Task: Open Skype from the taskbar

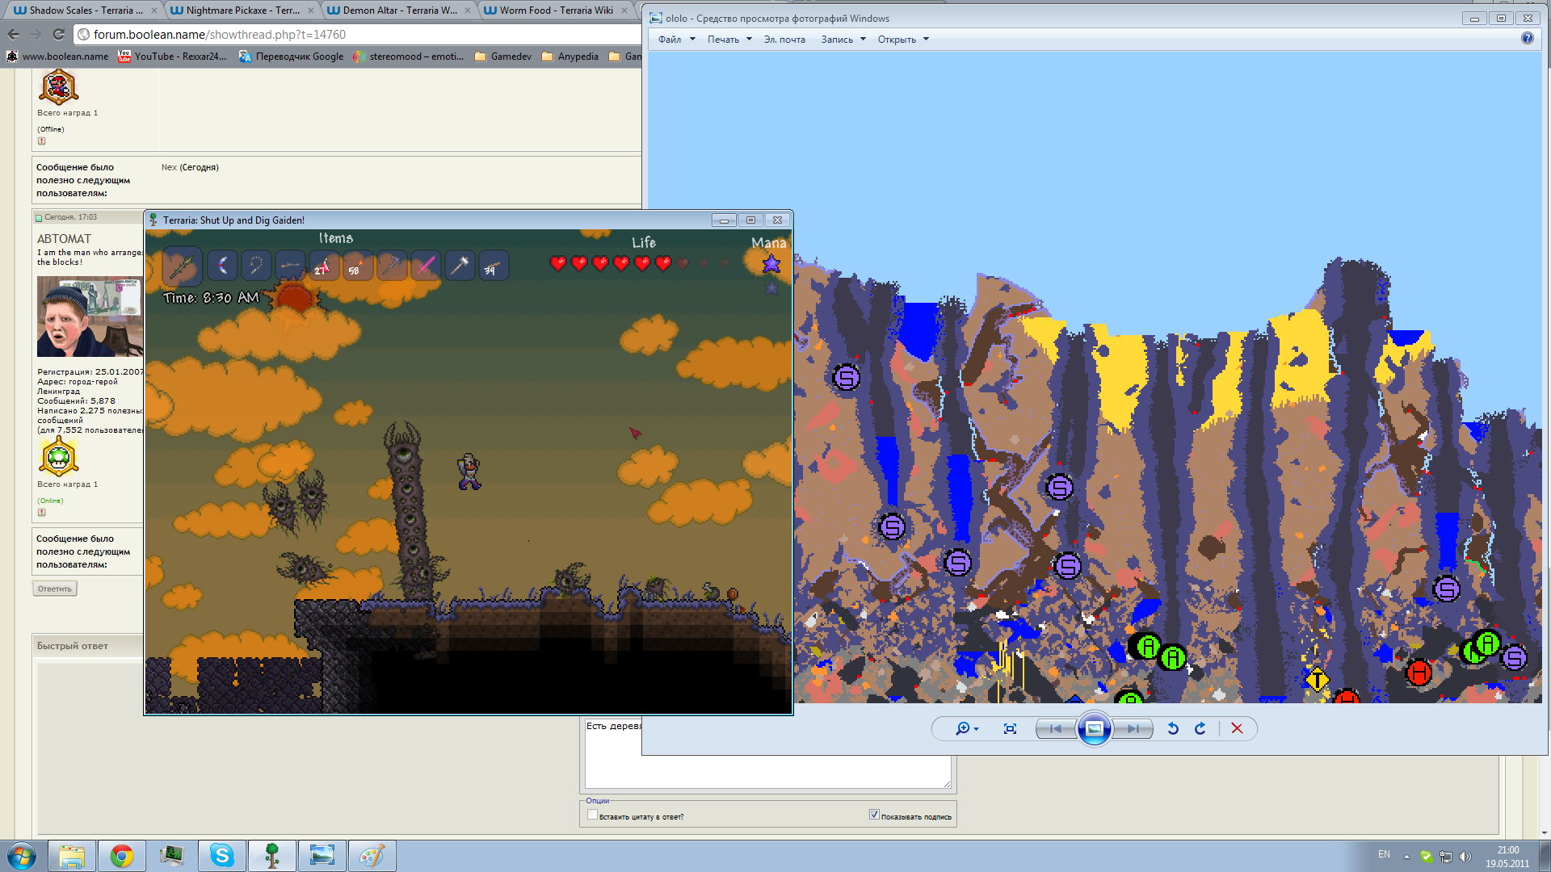Action: tap(221, 855)
